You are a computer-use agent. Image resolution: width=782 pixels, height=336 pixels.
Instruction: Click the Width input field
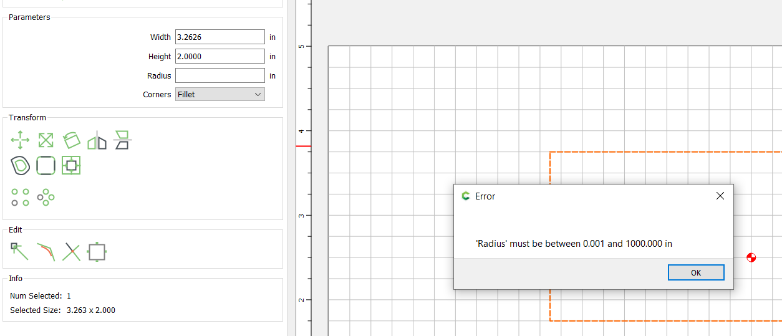click(x=220, y=37)
